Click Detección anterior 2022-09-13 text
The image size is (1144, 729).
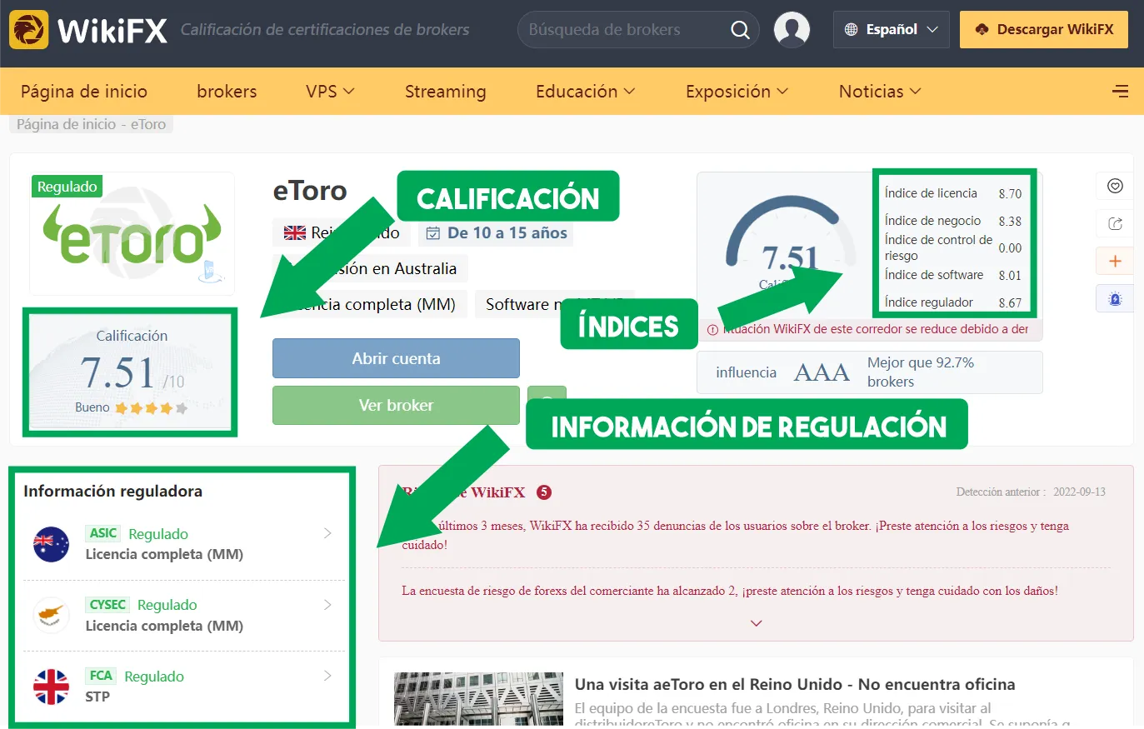point(1031,492)
